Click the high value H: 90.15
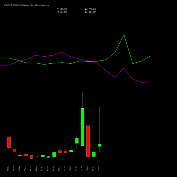The width and height of the screenshot is (177, 177). coord(90,9)
